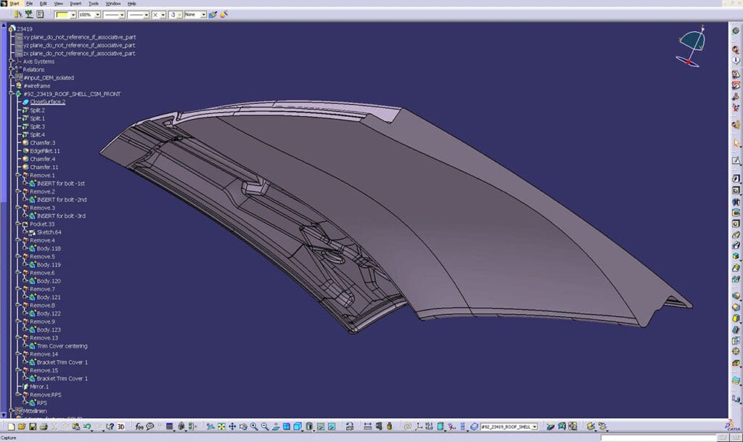This screenshot has height=442, width=743.
Task: Click the Zoom Out magnifier icon
Action: tap(265, 427)
